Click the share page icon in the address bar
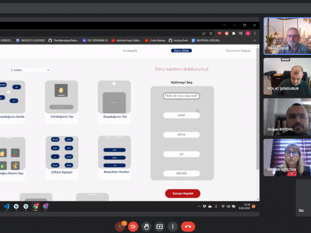The image size is (311, 233). pos(204,34)
